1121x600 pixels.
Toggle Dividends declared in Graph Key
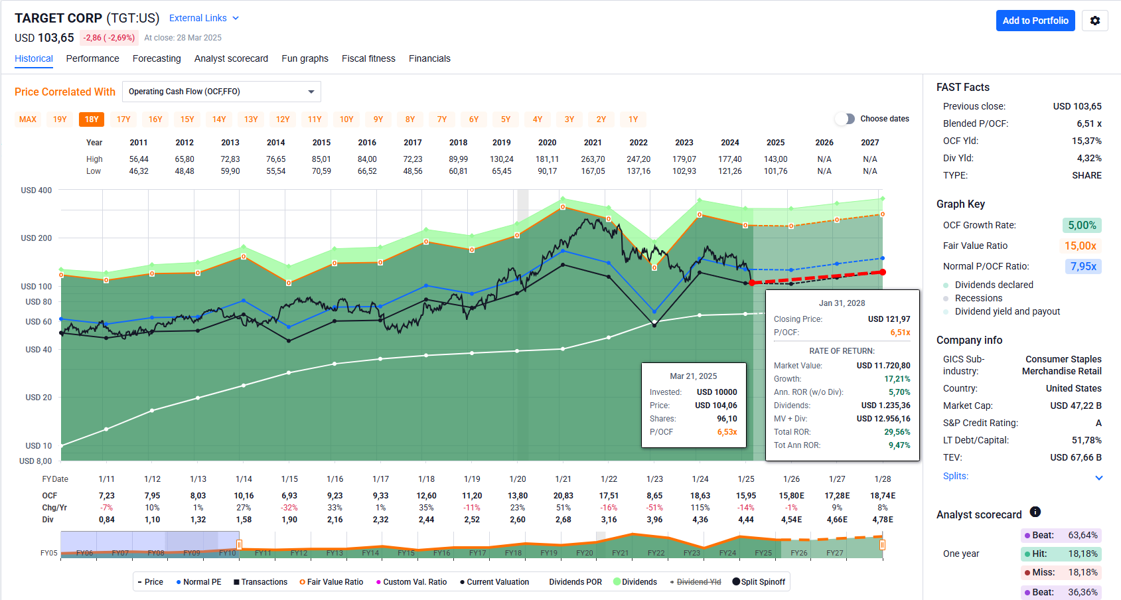946,285
